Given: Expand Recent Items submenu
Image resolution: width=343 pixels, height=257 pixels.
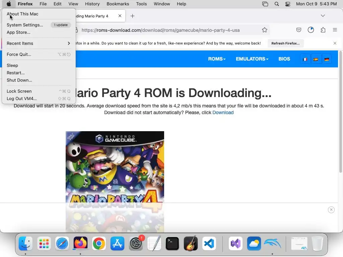Looking at the screenshot, I should (x=39, y=43).
